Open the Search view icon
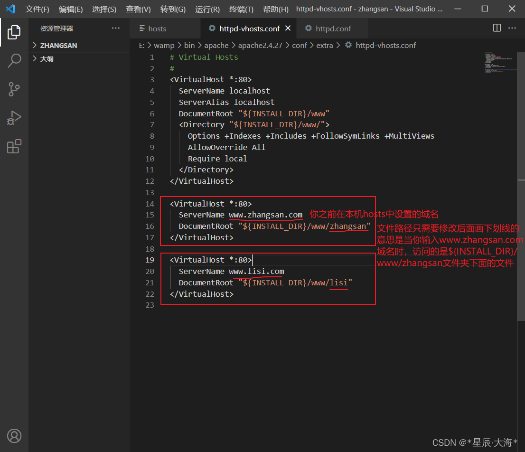This screenshot has width=525, height=452. coord(14,61)
